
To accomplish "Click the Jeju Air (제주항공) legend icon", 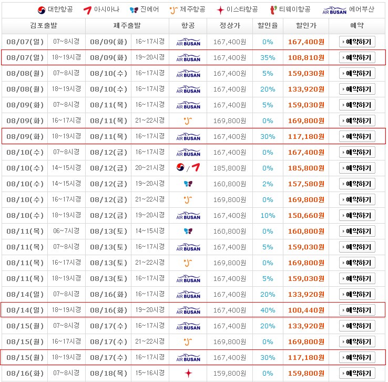I will (x=173, y=10).
